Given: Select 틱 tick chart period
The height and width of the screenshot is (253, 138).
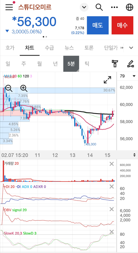Looking at the screenshot, I should coord(87,64).
